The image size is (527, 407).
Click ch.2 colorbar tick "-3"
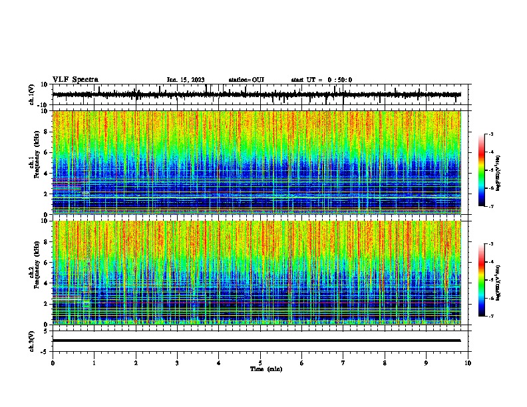click(x=491, y=244)
